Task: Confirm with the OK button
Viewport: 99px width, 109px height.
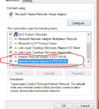Action: pos(64,106)
